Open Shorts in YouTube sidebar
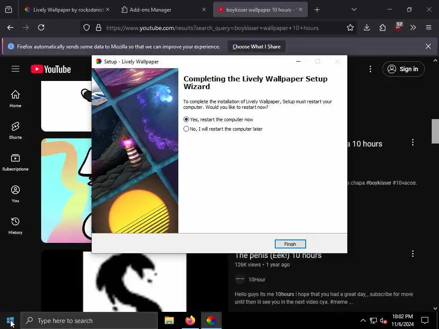The image size is (439, 329). click(15, 130)
